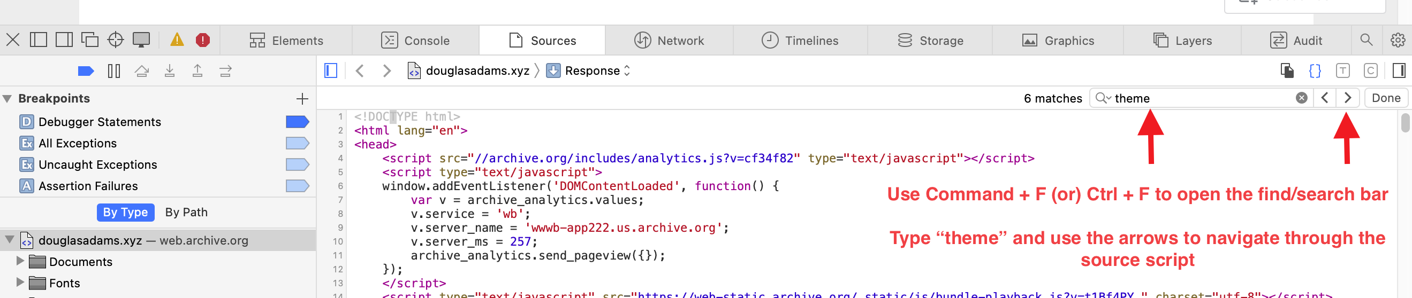Pause script execution button
Screen dimensions: 1412x298
click(x=114, y=71)
